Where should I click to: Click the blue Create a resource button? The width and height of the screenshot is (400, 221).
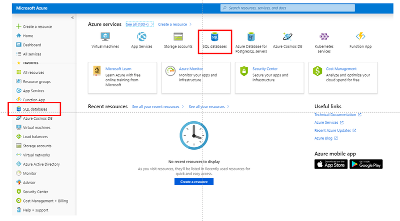point(194,182)
